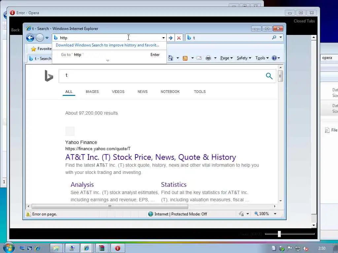Open the Home button dropdown arrow
The width and height of the screenshot is (338, 253).
(178, 58)
